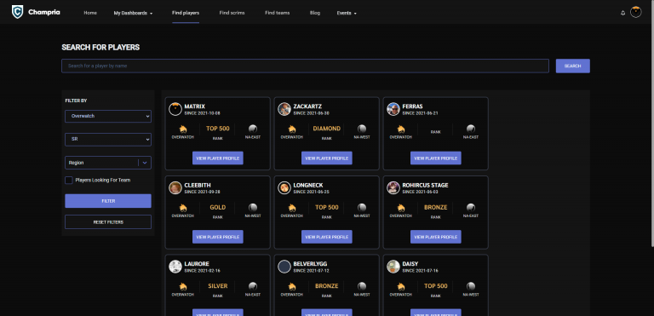Click Laurore's profile avatar
The height and width of the screenshot is (316, 654).
pos(175,267)
